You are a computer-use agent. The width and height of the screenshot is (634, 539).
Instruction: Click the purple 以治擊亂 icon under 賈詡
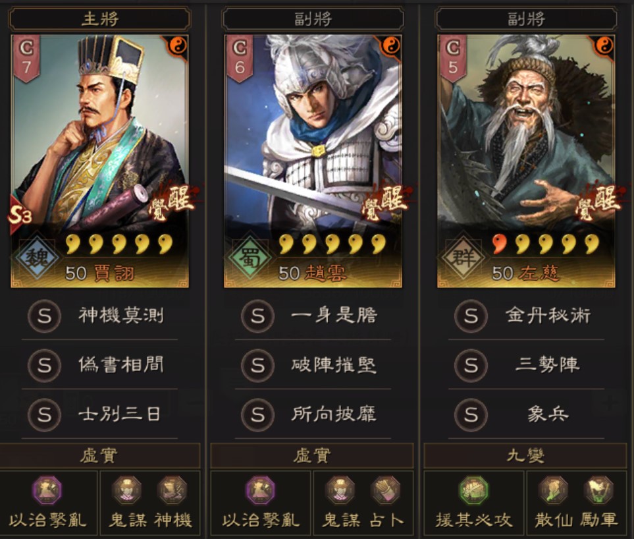[x=47, y=490]
